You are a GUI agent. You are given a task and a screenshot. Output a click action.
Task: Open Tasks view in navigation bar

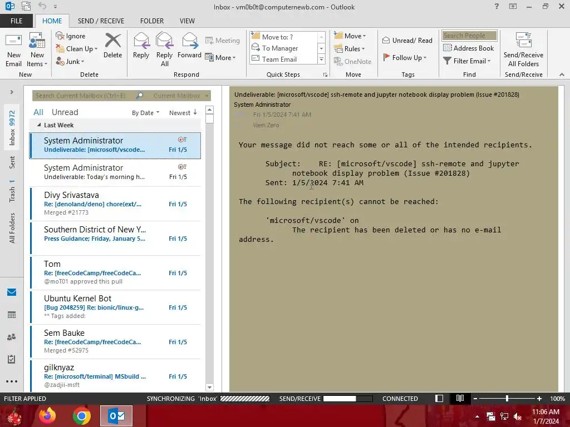click(x=12, y=359)
